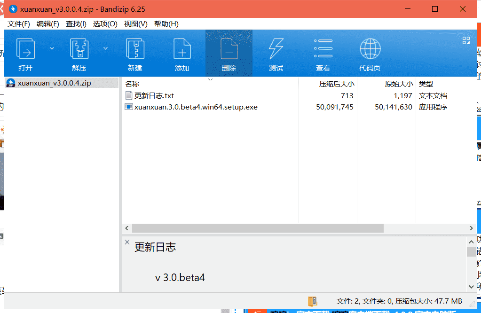Image resolution: width=481 pixels, height=313 pixels.
Task: Click the horizontal scrollbar right arrow
Action: pos(471,228)
